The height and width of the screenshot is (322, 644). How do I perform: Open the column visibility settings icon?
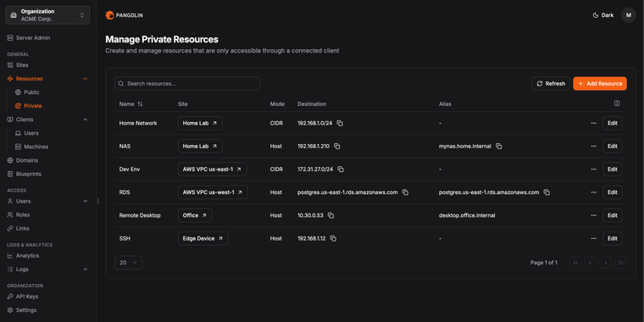pyautogui.click(x=617, y=103)
